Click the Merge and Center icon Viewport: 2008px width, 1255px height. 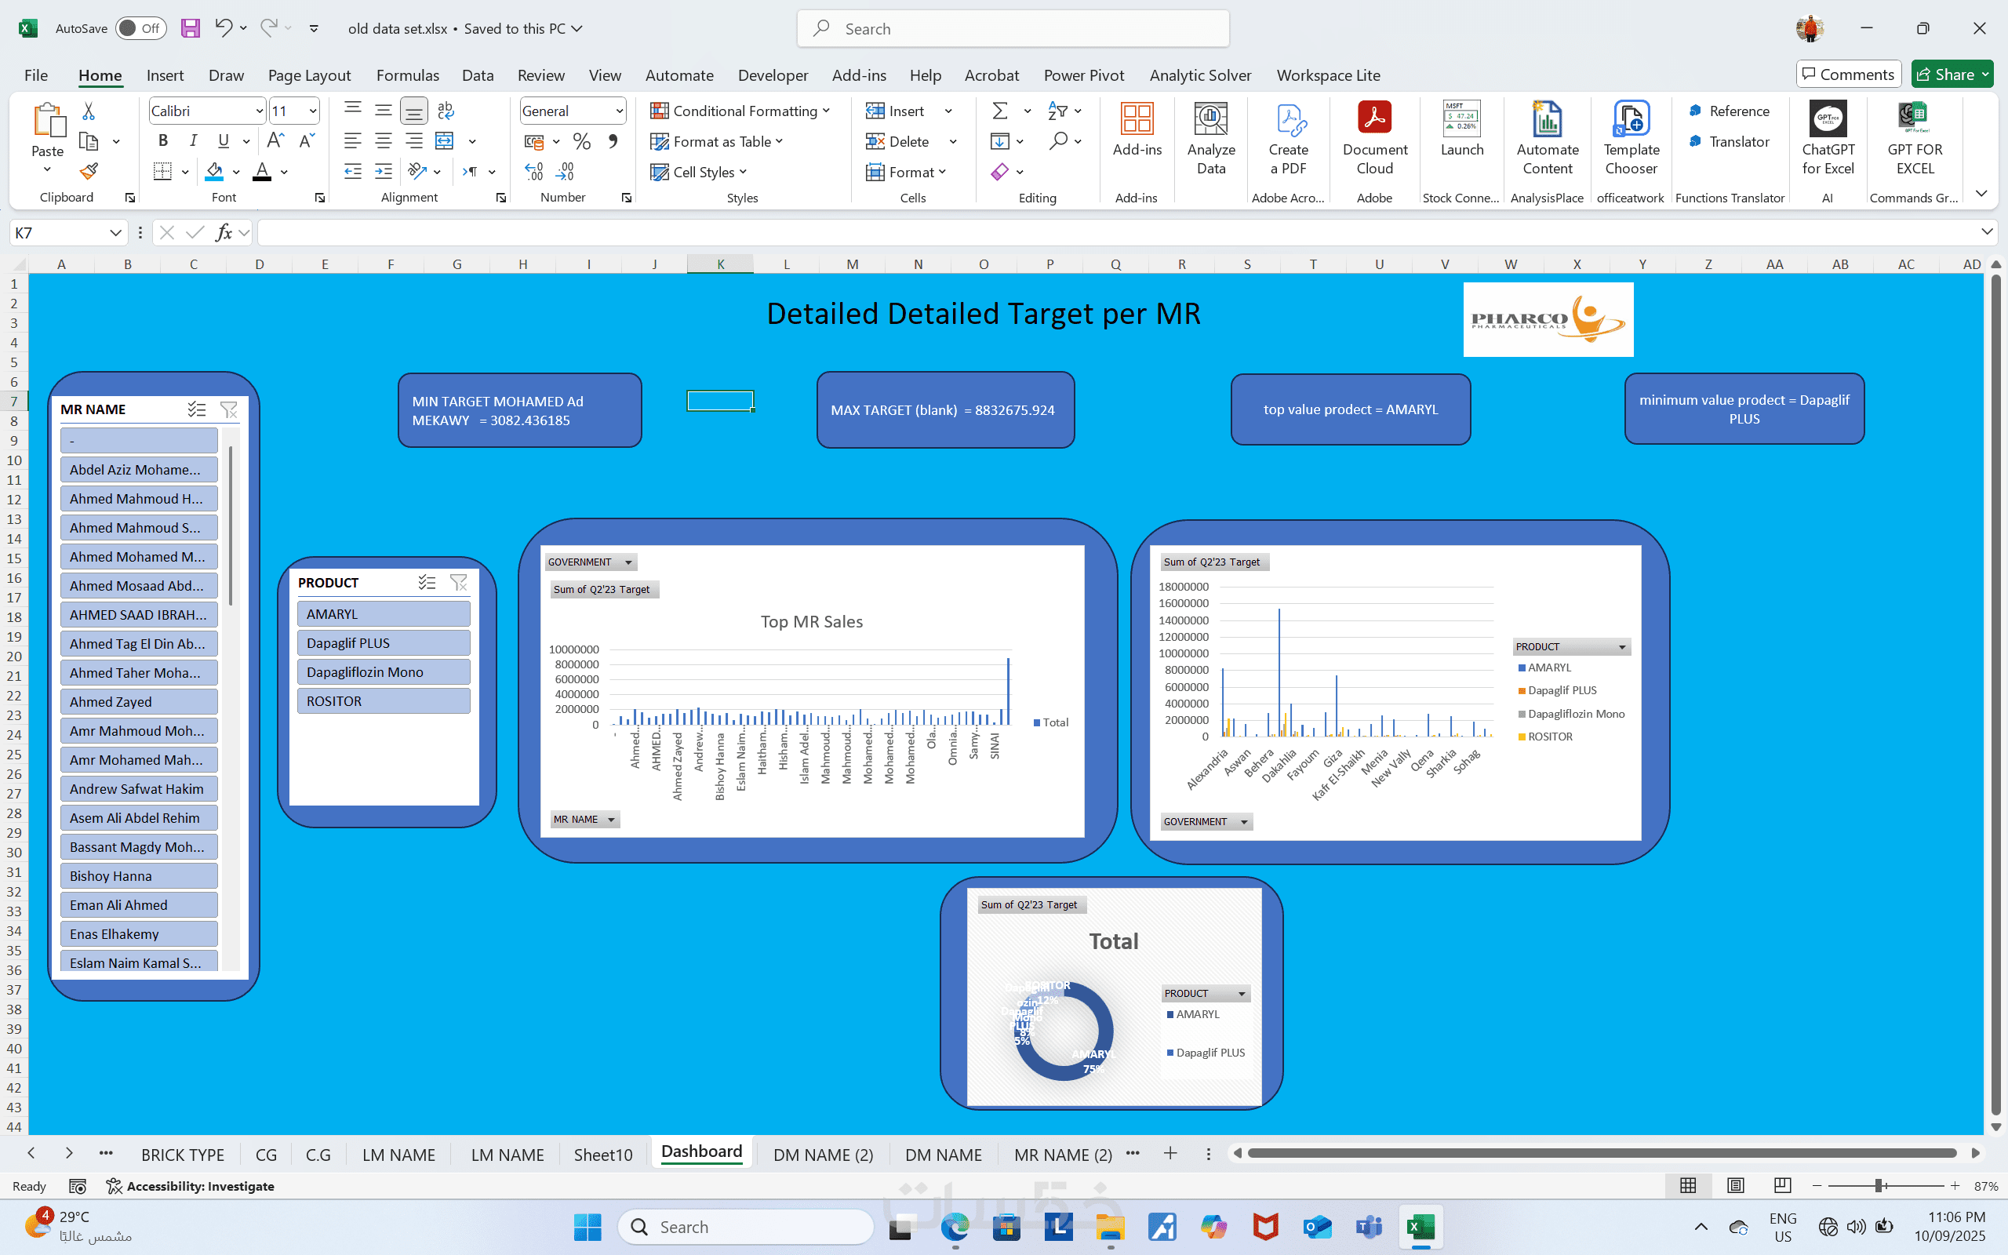point(446,141)
